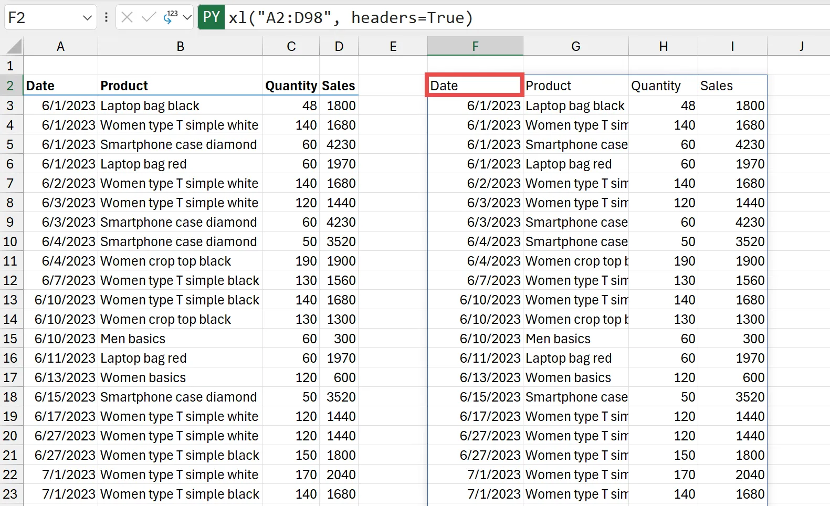Select column B header
Image resolution: width=830 pixels, height=506 pixels.
(x=180, y=47)
